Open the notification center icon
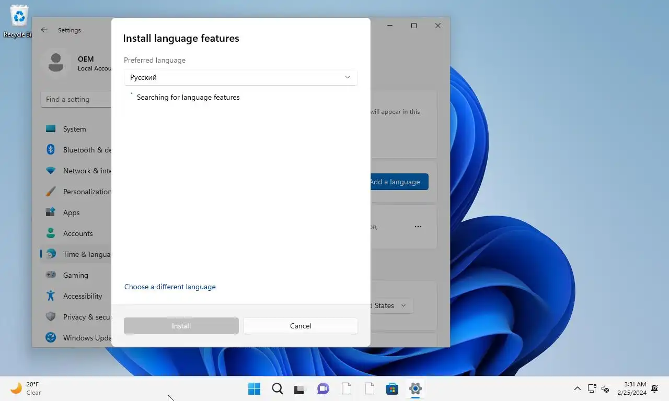 [x=655, y=388]
